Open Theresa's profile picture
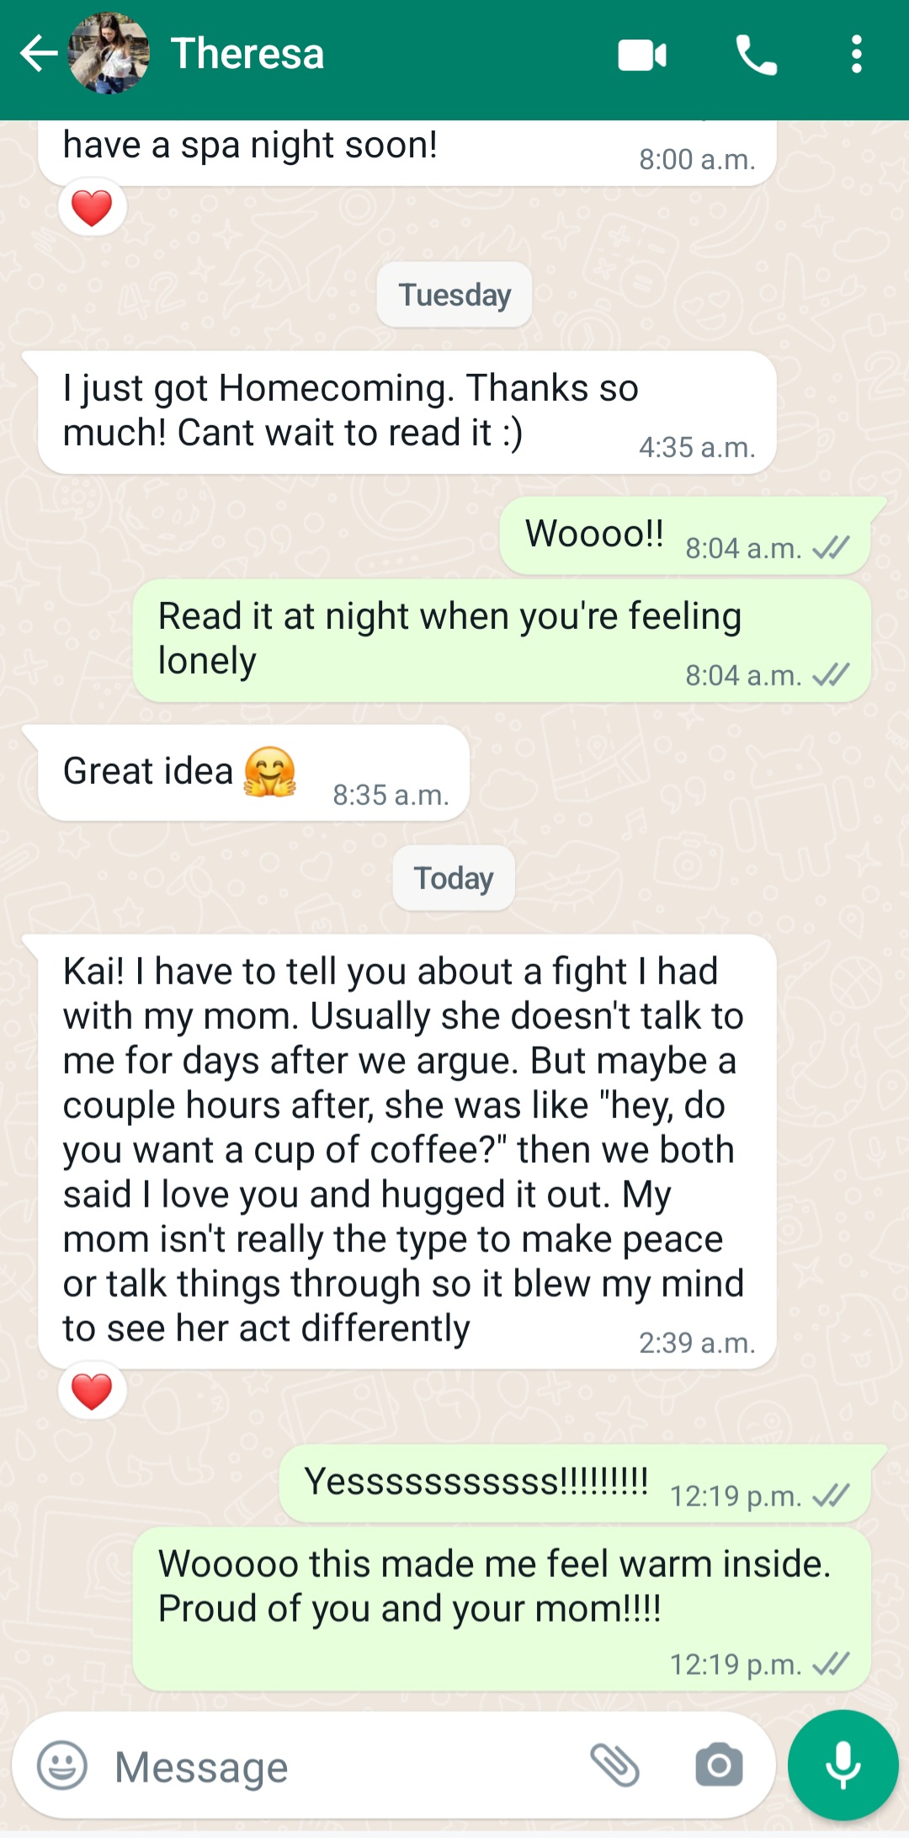Image resolution: width=909 pixels, height=1838 pixels. tap(109, 53)
